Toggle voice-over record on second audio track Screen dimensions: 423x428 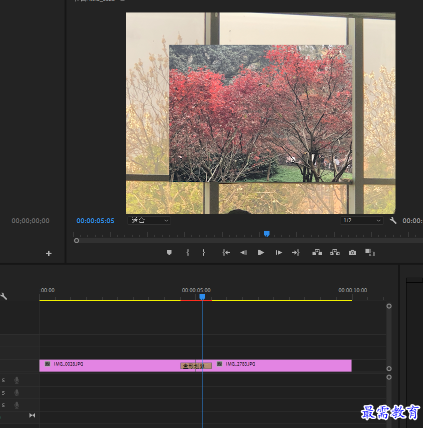[x=16, y=393]
